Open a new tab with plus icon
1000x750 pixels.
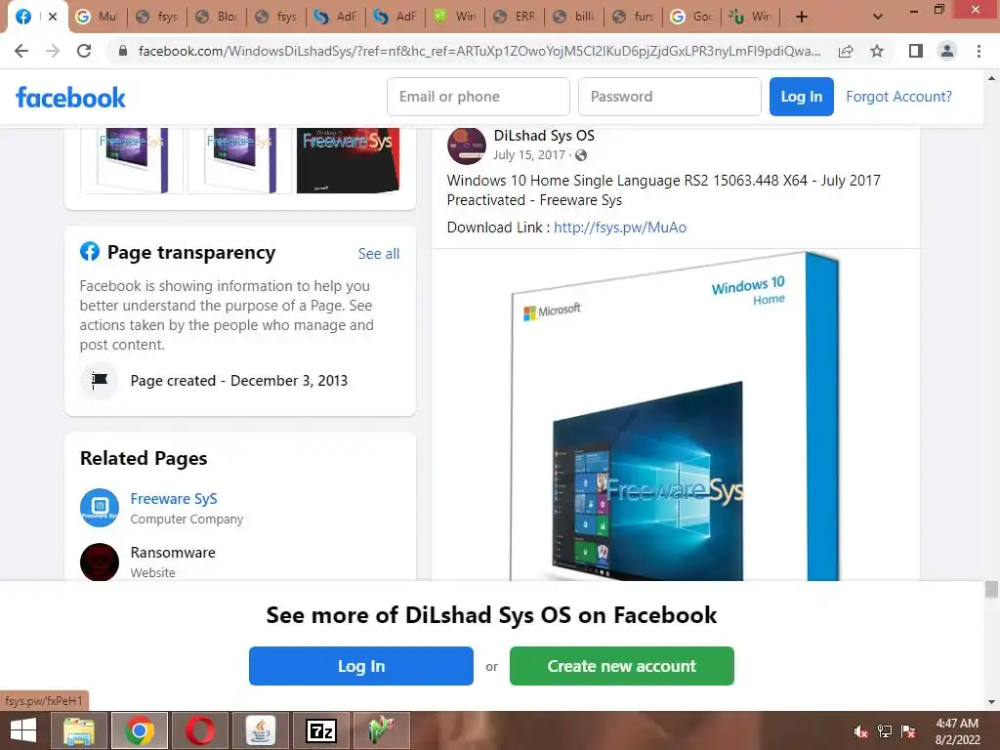click(x=802, y=17)
